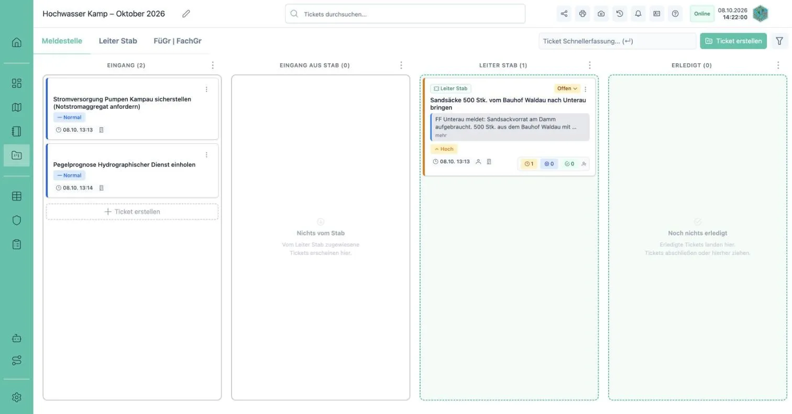Open options menu of Stromversorgung Pumpen ticket
Viewport: 792px width, 414px height.
[206, 89]
